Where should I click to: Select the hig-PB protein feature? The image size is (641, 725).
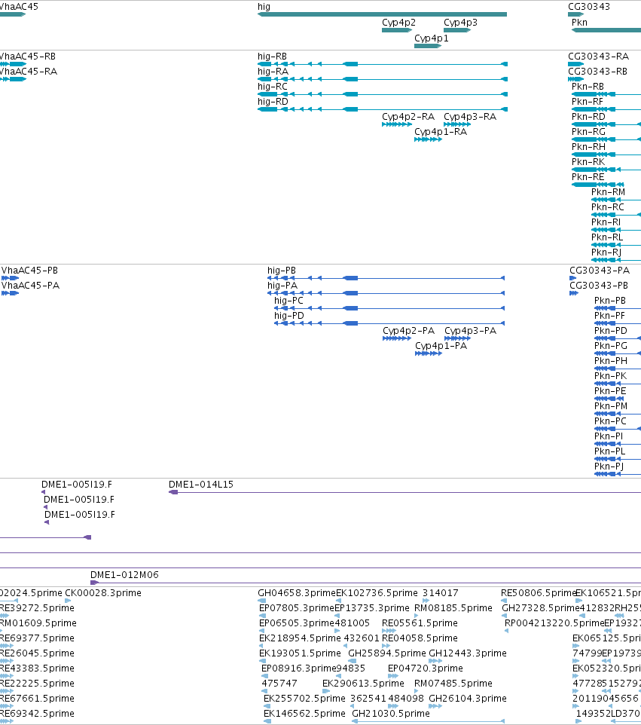[386, 278]
